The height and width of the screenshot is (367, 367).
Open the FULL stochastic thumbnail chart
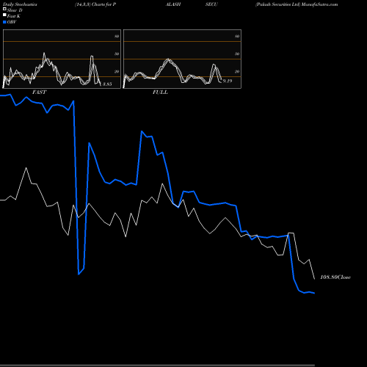point(182,59)
